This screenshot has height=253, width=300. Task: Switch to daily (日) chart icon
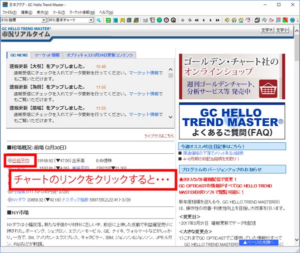(108, 20)
